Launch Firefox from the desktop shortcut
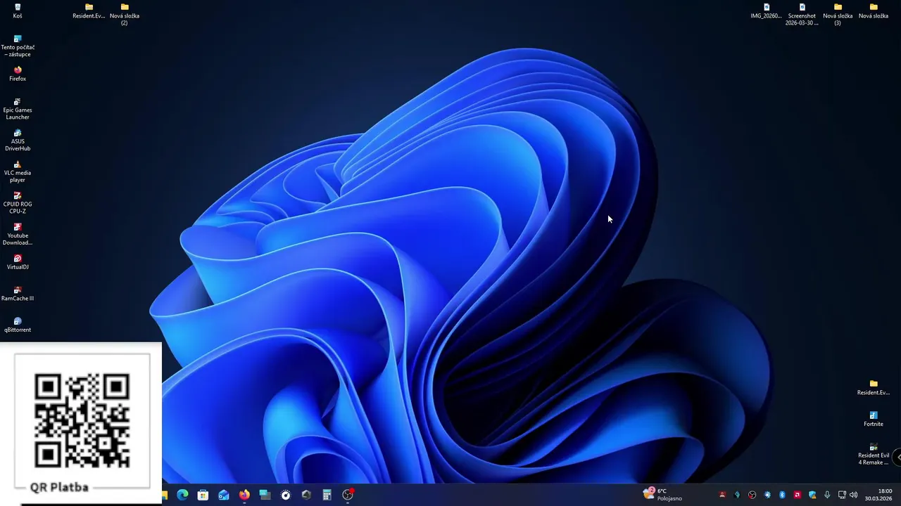The image size is (901, 506). 18,74
